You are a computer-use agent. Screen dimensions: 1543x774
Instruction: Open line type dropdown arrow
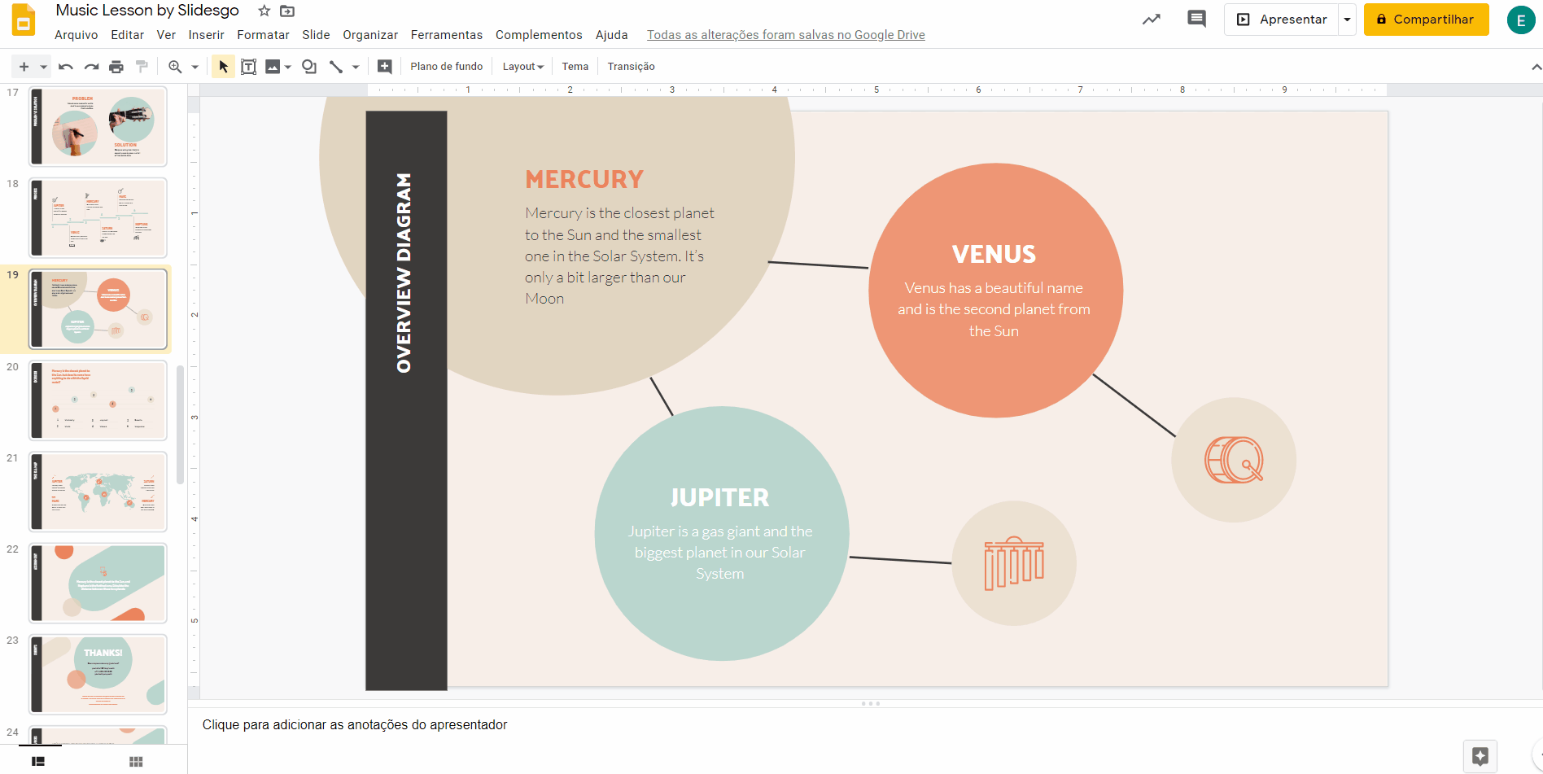pyautogui.click(x=356, y=67)
